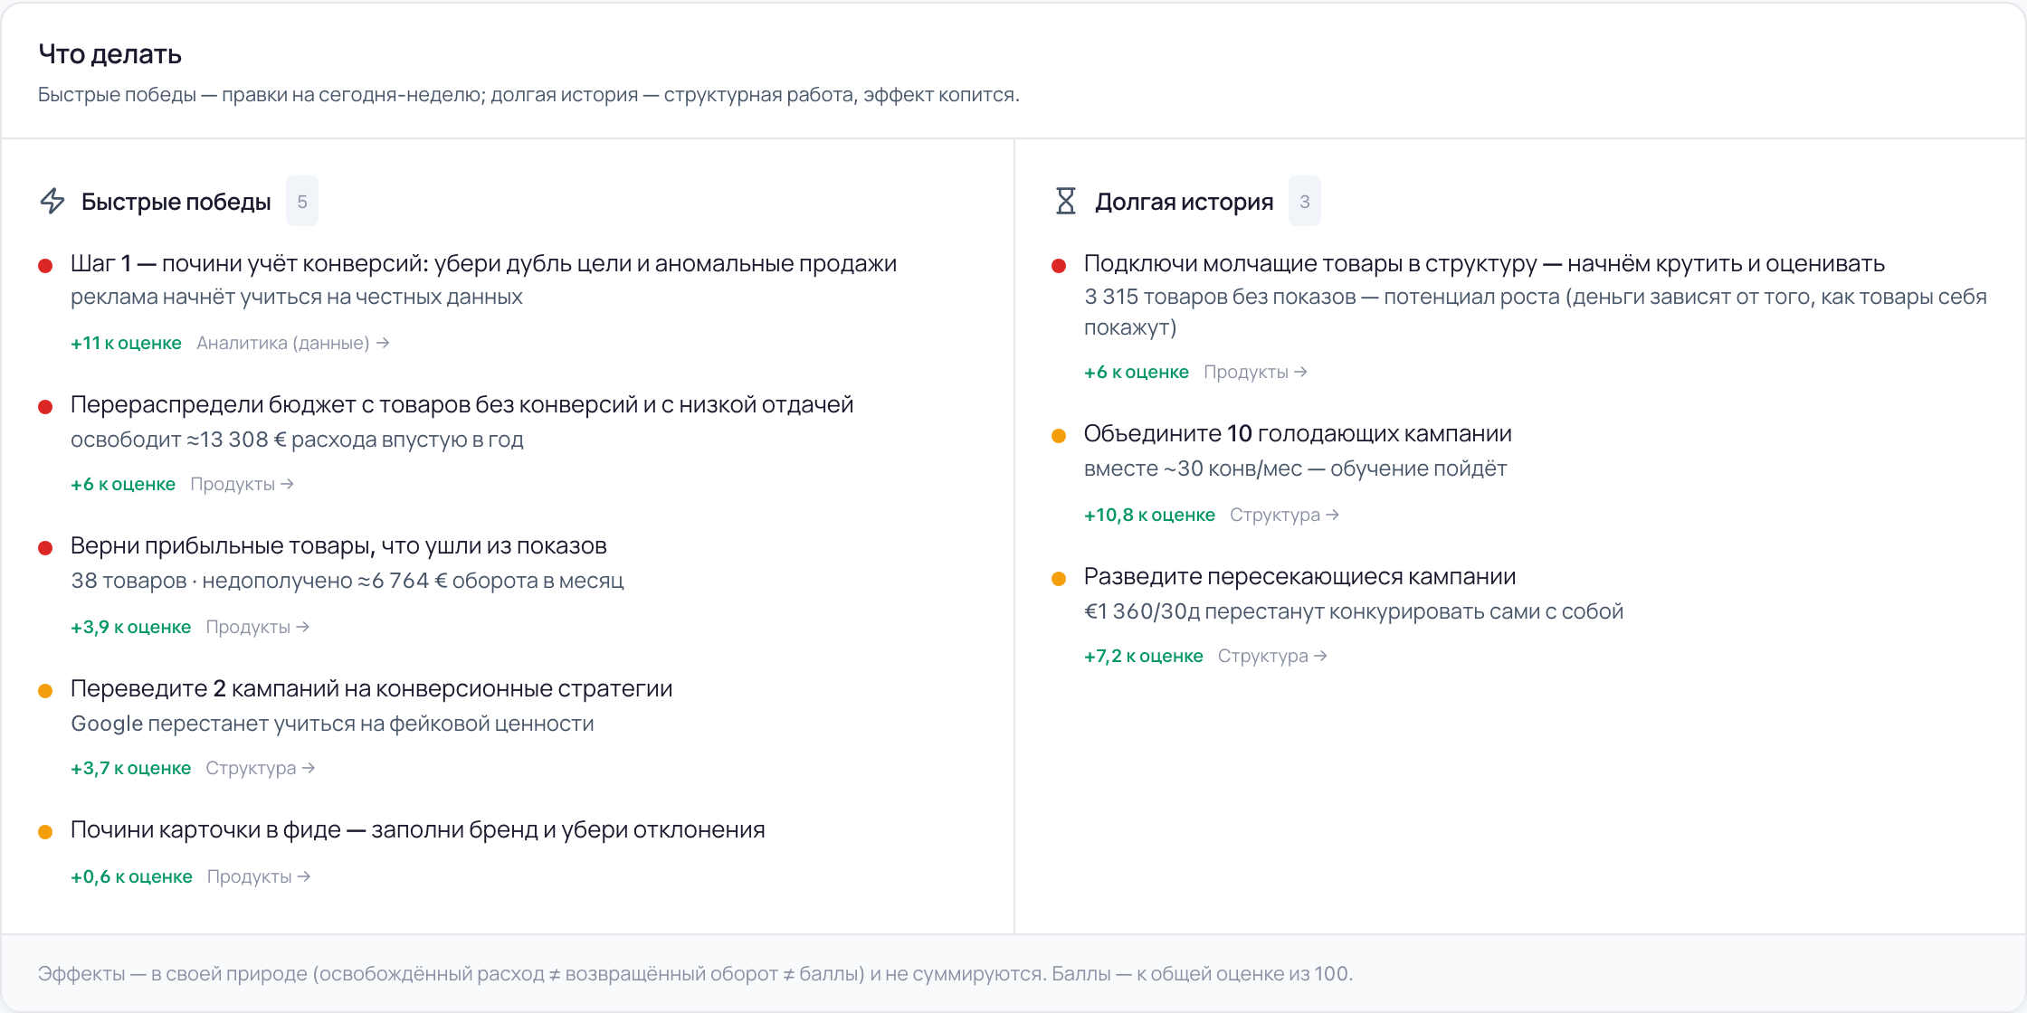Click the red dot beside Подключи молчащие товары
Screen dimensions: 2027x1013
pos(1059,265)
